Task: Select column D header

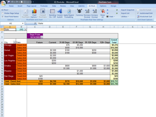Action: tap(50, 27)
